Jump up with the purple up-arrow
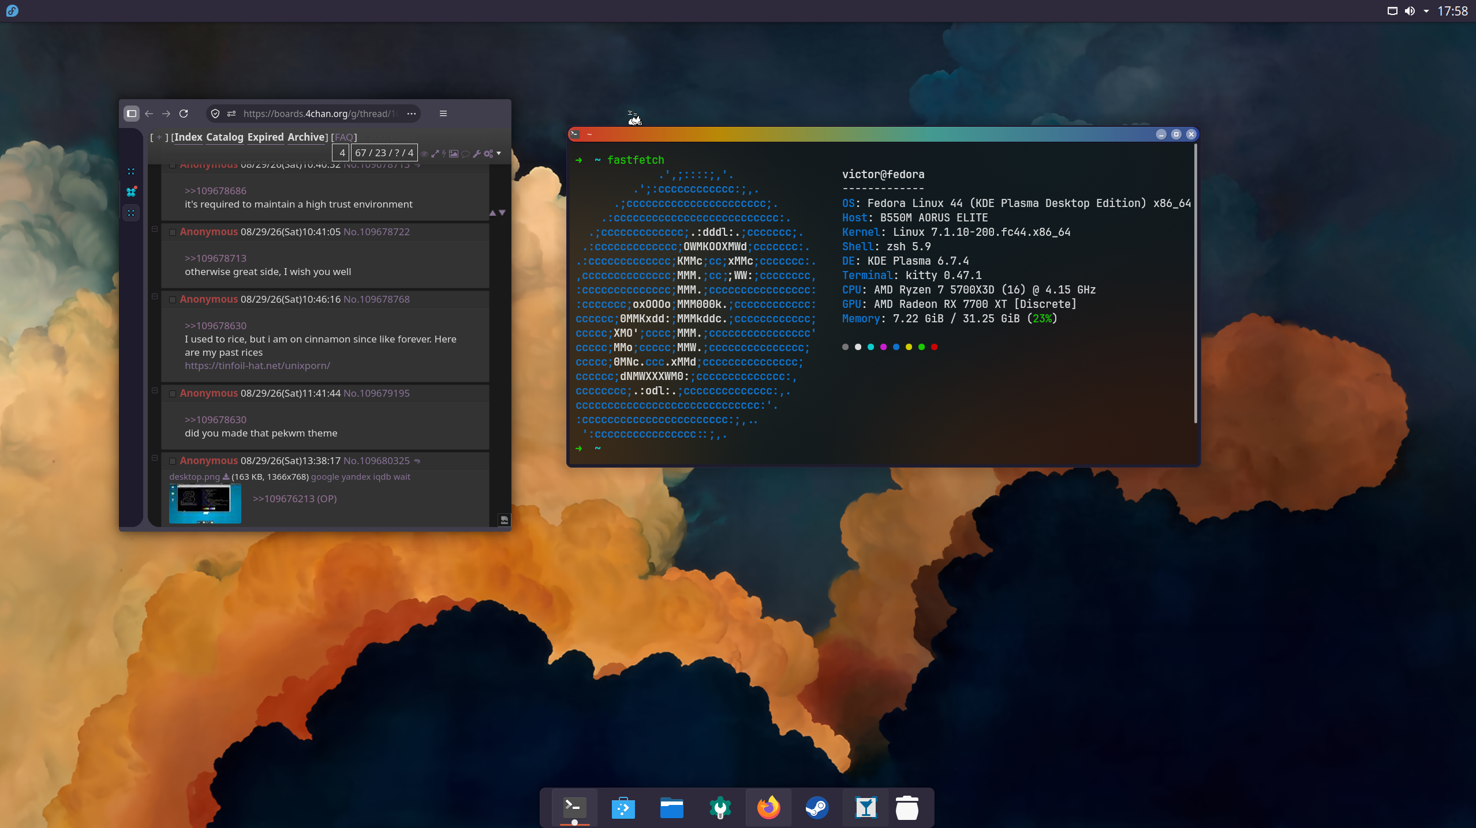 click(492, 213)
